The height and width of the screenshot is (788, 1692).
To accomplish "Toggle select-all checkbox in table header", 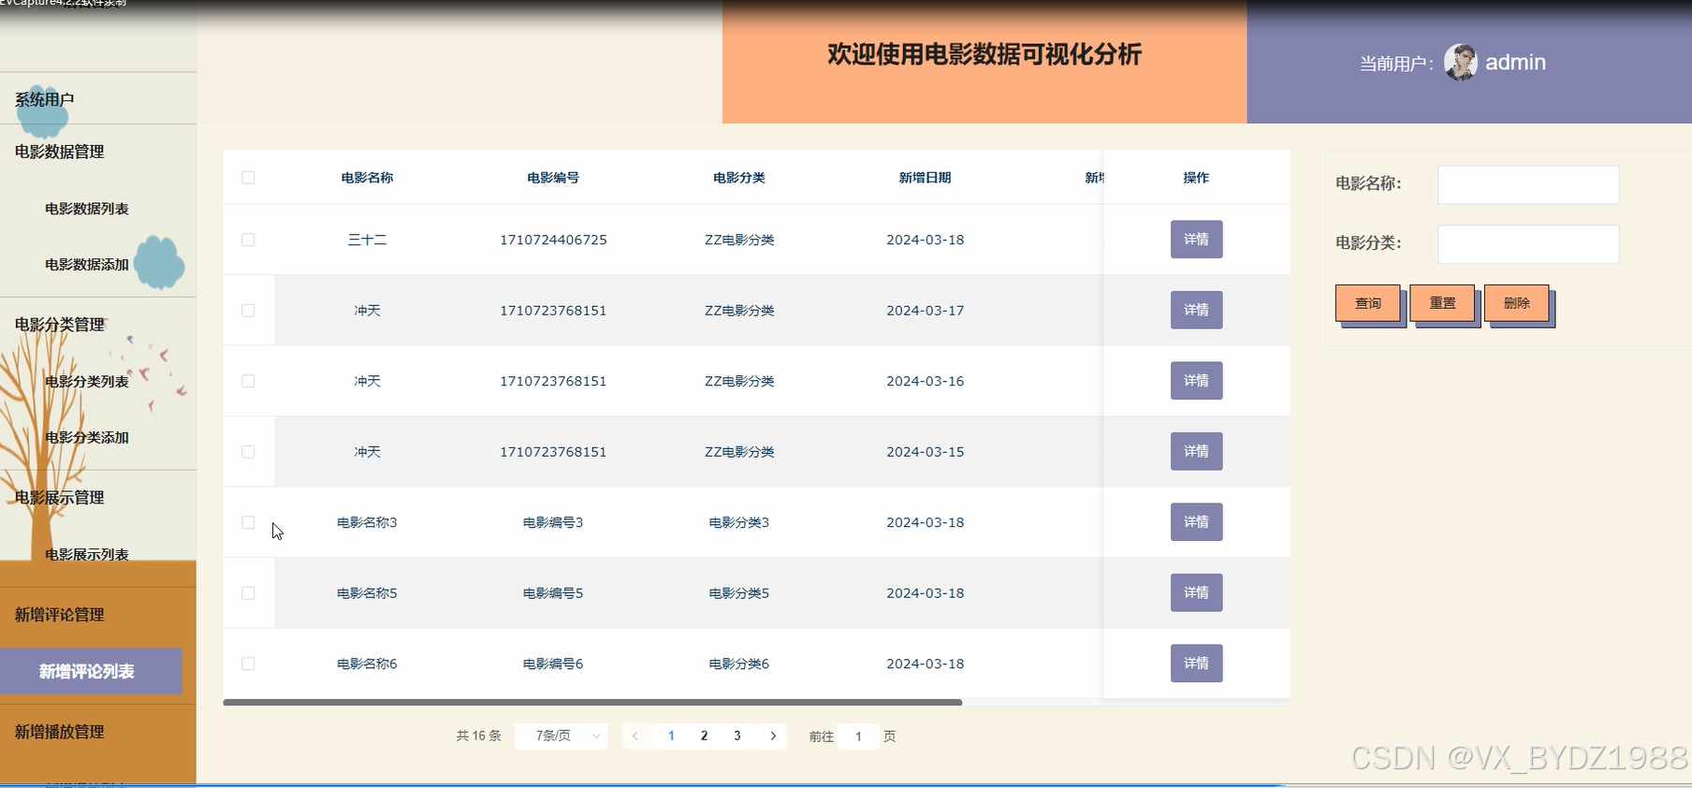I will 248,178.
